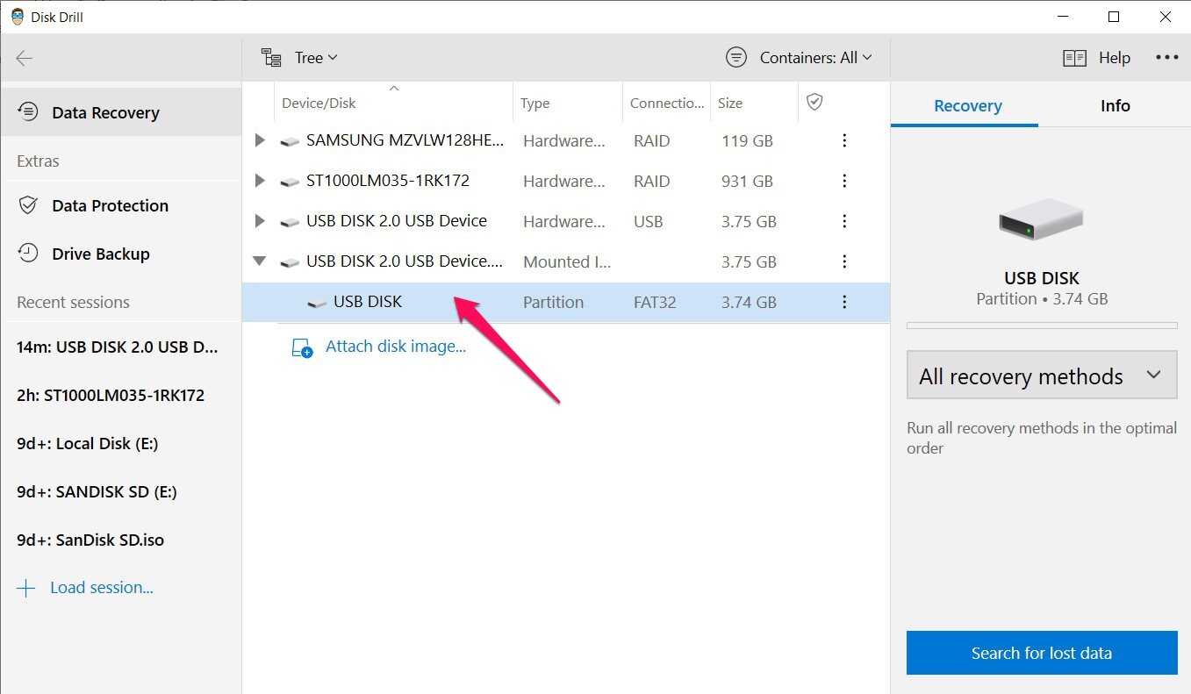This screenshot has width=1191, height=694.
Task: Click the attach disk image icon
Action: coord(302,346)
